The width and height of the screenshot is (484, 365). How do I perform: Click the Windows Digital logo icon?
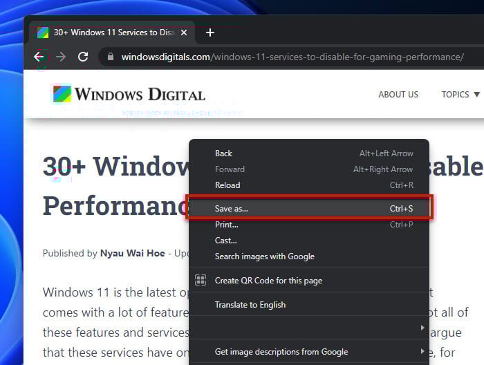click(x=62, y=94)
